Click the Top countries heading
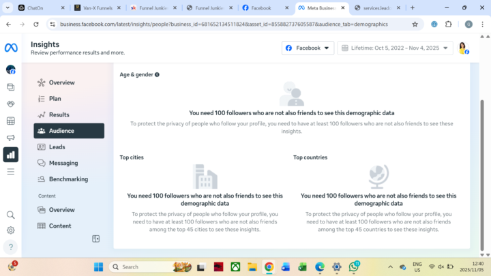This screenshot has height=276, width=491. 310,157
